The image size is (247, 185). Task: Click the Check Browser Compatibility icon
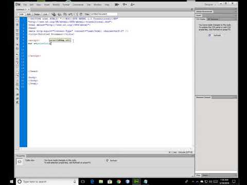tap(70, 14)
